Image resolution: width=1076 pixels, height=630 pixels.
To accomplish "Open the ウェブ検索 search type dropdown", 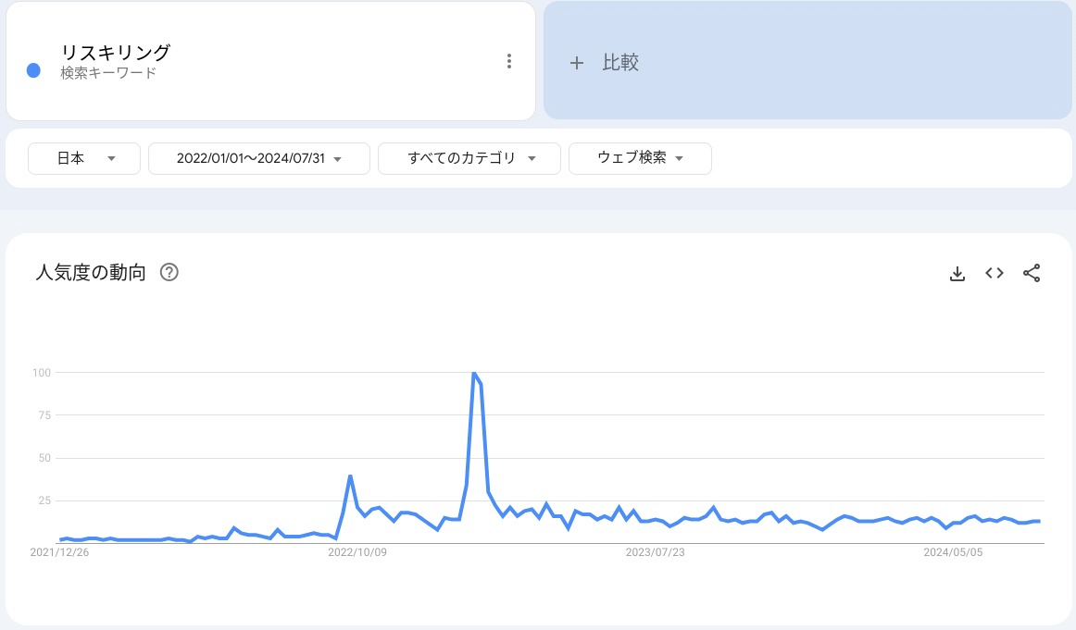I will coord(640,158).
